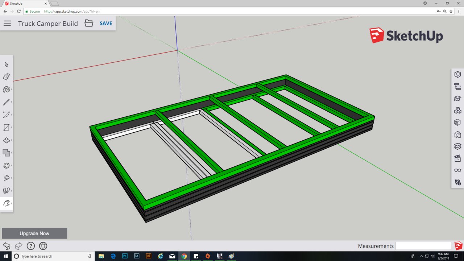Click the red SketchUp icon beside Measurements
The height and width of the screenshot is (261, 464).
tap(458, 246)
